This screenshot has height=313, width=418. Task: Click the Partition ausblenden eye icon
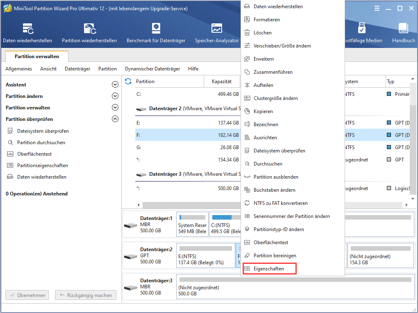(247, 177)
